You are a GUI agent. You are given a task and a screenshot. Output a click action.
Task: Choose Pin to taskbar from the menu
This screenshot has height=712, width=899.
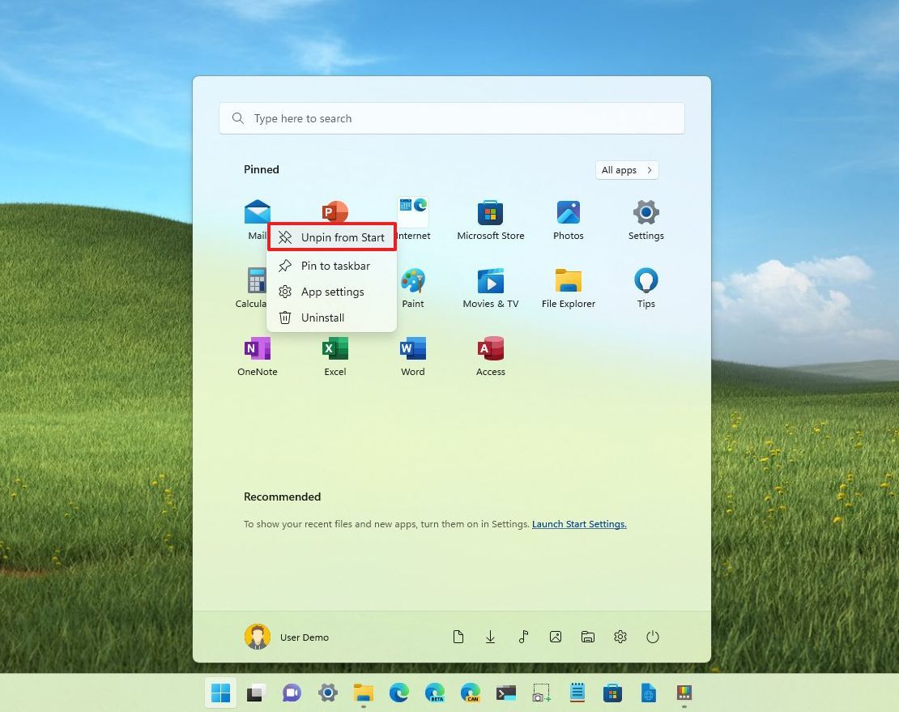pyautogui.click(x=335, y=266)
